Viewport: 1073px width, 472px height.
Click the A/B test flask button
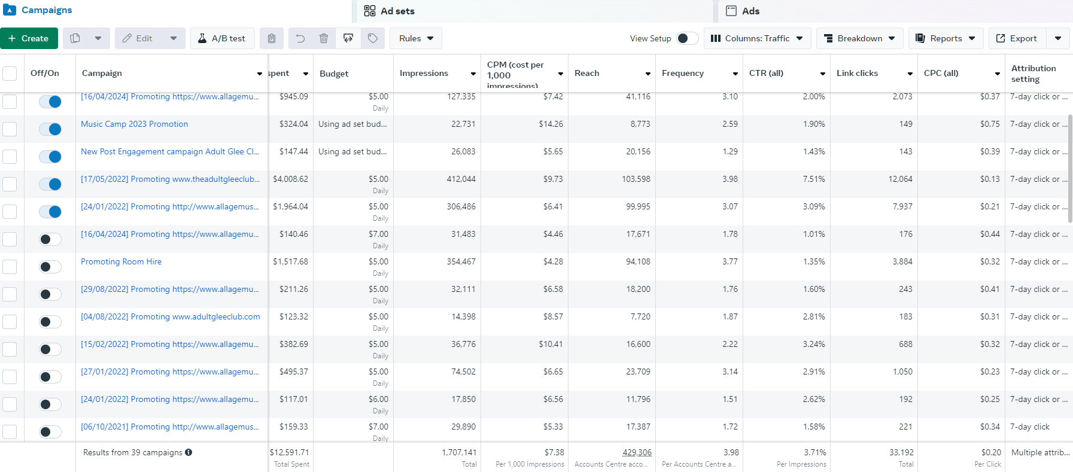[x=222, y=38]
